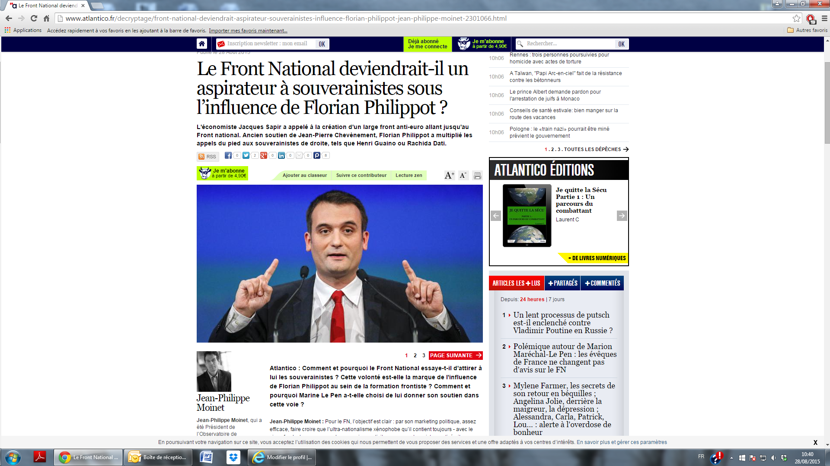Click the browser address bar
The image size is (830, 466).
424,18
